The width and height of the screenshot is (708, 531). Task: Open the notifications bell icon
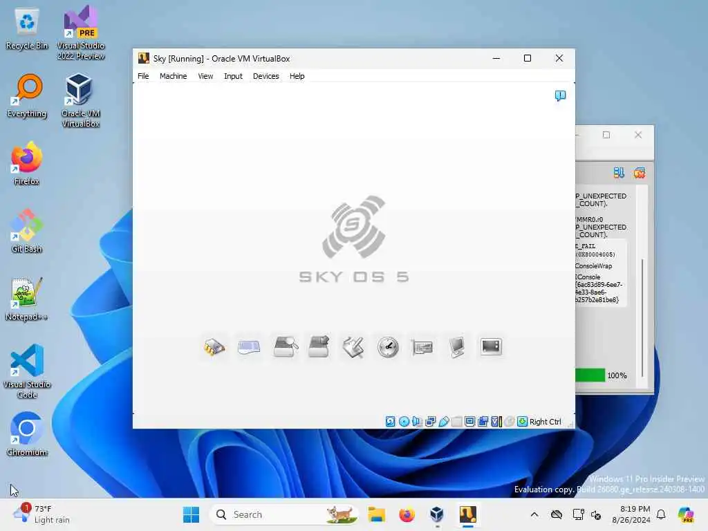[x=661, y=514]
